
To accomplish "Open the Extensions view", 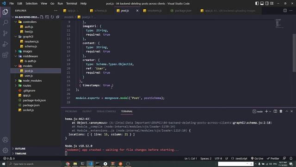I will (x=5, y=55).
